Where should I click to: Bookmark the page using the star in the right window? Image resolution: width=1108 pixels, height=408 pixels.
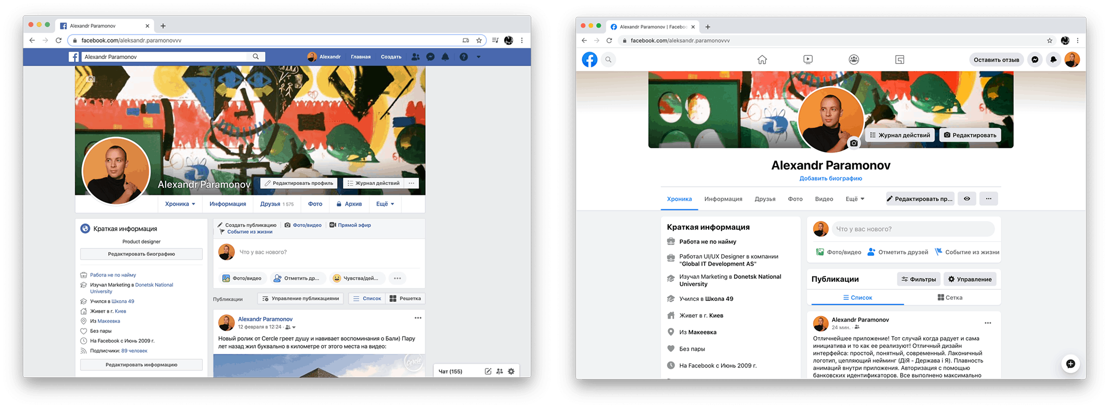1050,41
